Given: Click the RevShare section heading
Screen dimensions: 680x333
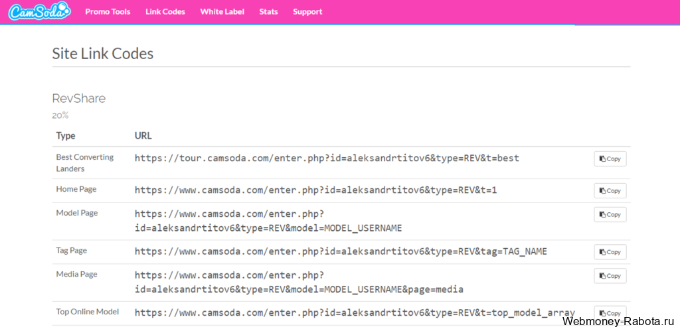Looking at the screenshot, I should (x=79, y=99).
